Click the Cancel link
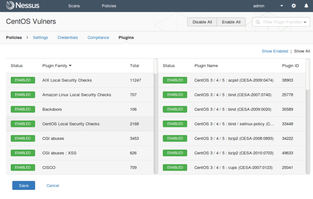 tap(53, 185)
